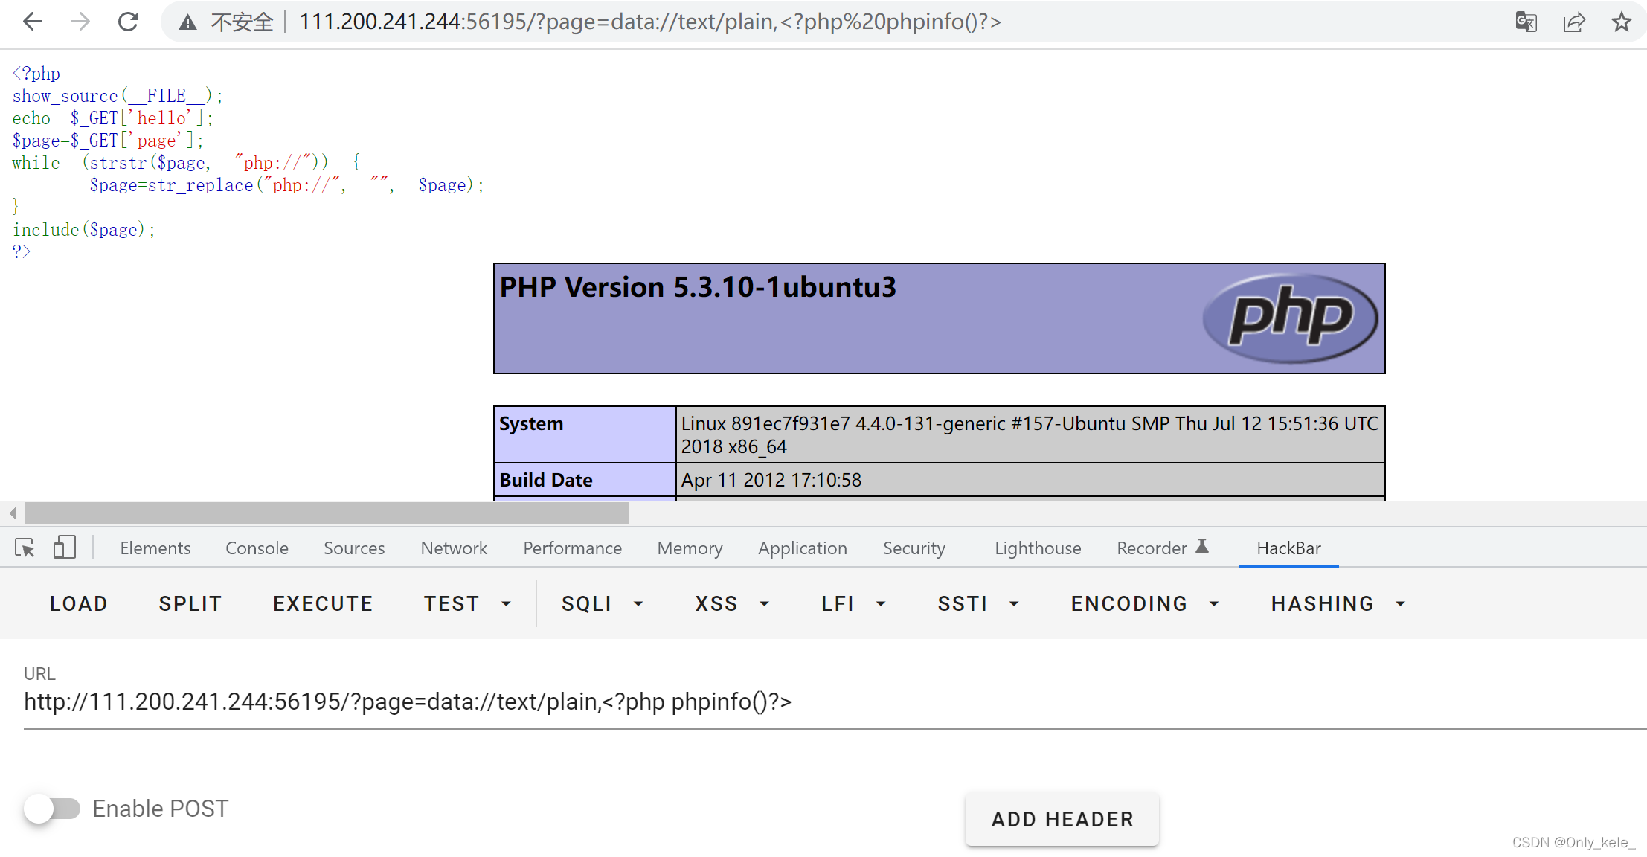Open the translate page icon

(x=1526, y=22)
